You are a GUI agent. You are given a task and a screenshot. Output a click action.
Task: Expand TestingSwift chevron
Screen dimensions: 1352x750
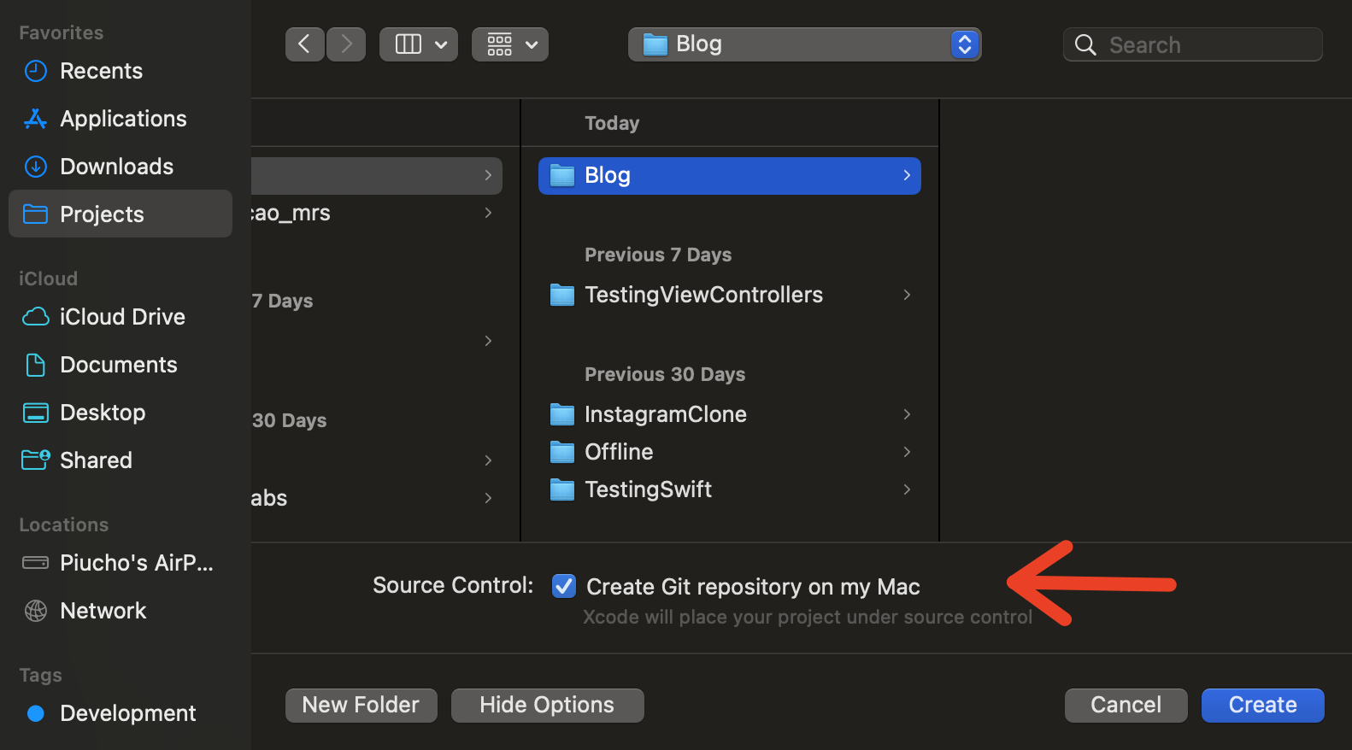[x=907, y=489]
